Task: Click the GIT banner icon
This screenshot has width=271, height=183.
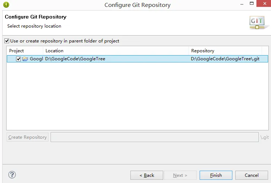Action: pos(257,22)
